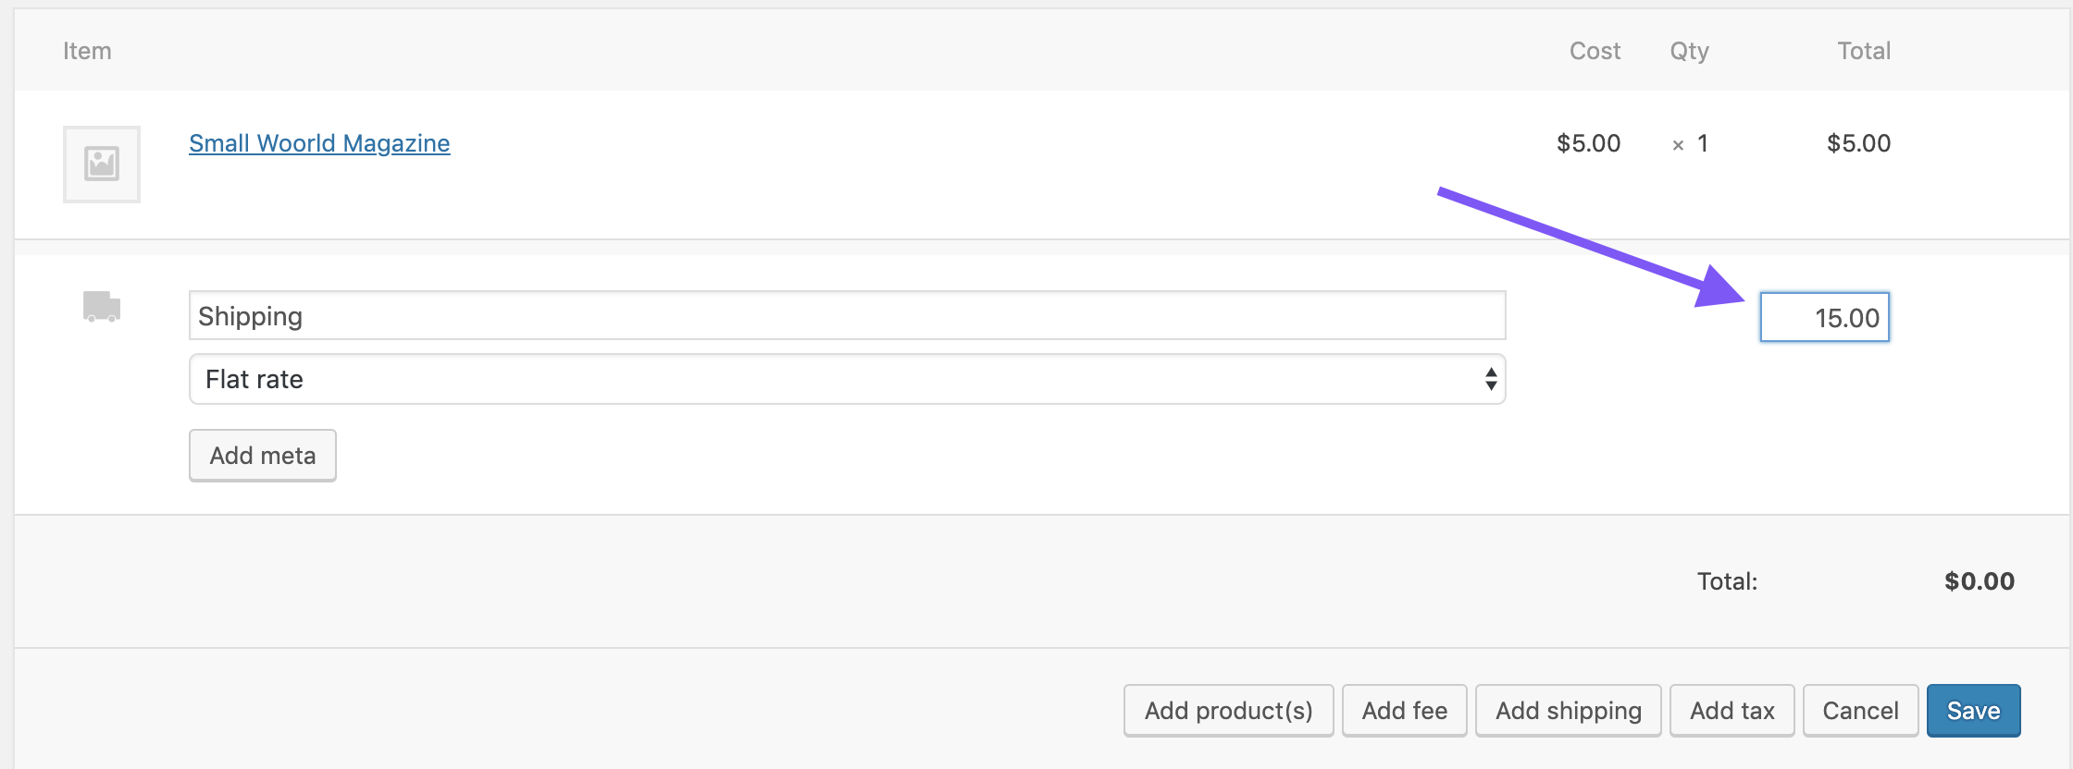
Task: Click the stepper arrows on the shipping method selector
Action: pos(1490,378)
